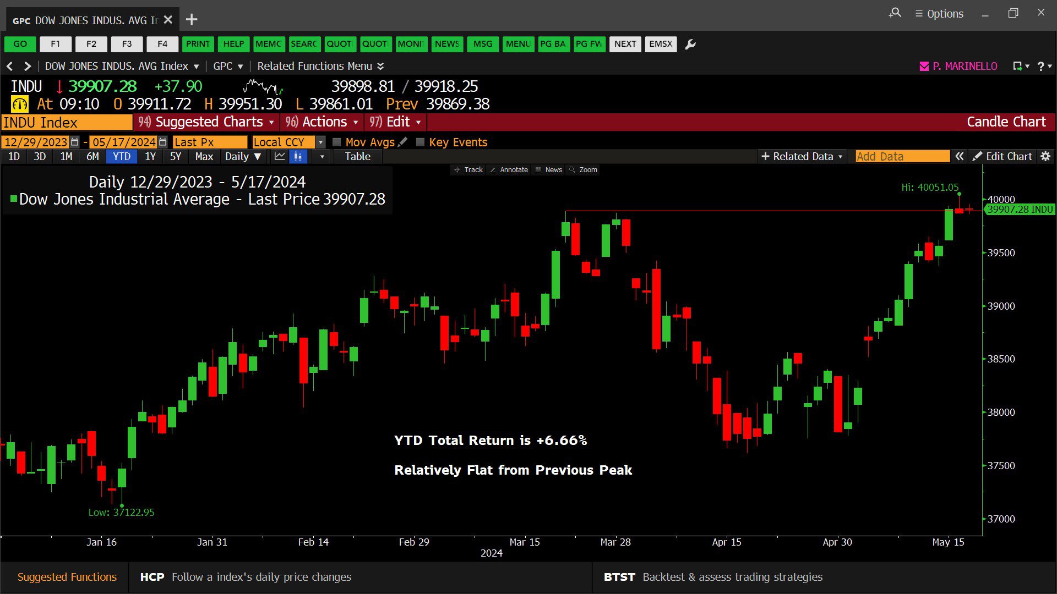Open messages envelope icon by P. MARINELLO
Image resolution: width=1057 pixels, height=594 pixels.
924,66
